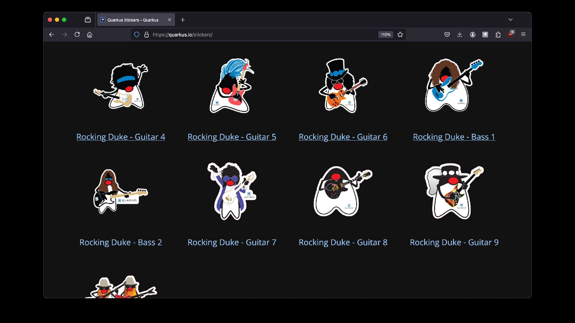
Task: Go to the Firefox home page
Action: 90,35
